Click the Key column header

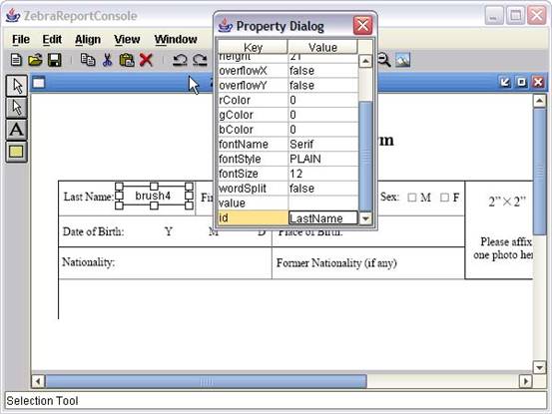click(x=253, y=47)
